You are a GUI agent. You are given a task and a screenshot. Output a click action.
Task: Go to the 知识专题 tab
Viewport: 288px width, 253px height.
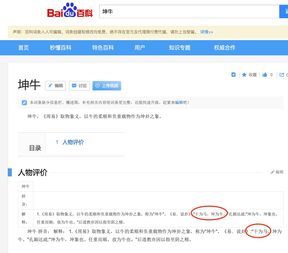pyautogui.click(x=180, y=48)
